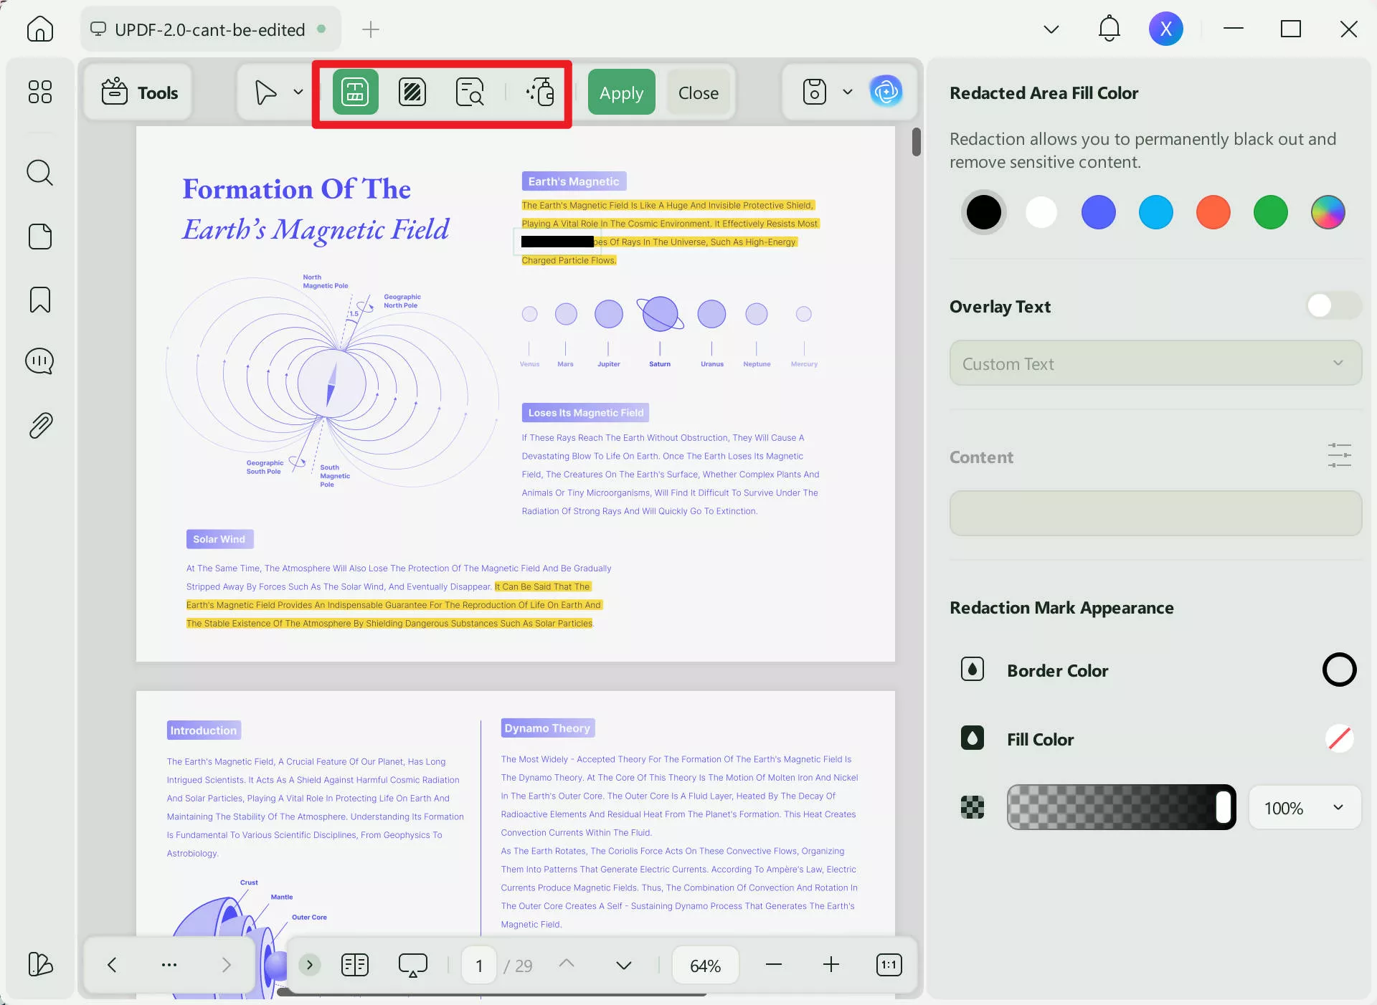Open the comments panel in sidebar

pyautogui.click(x=40, y=361)
